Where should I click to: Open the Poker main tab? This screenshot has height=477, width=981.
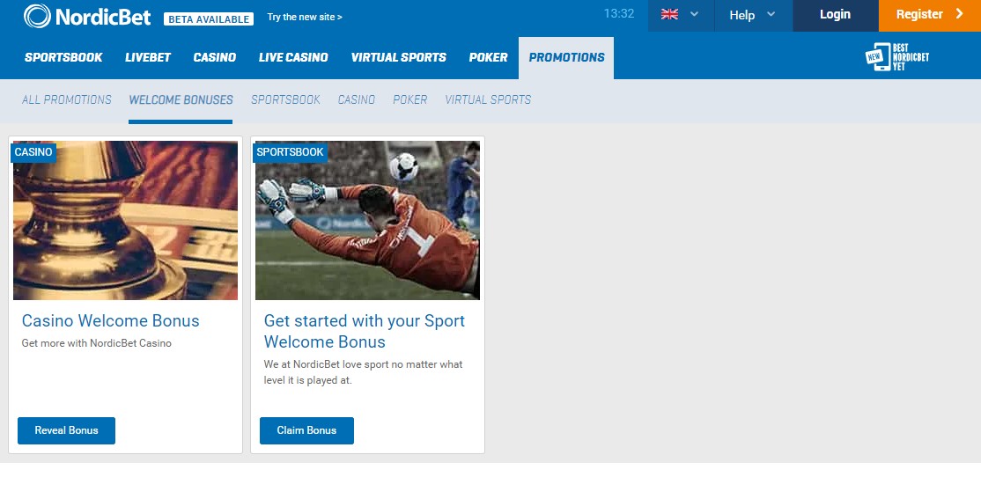pos(488,57)
